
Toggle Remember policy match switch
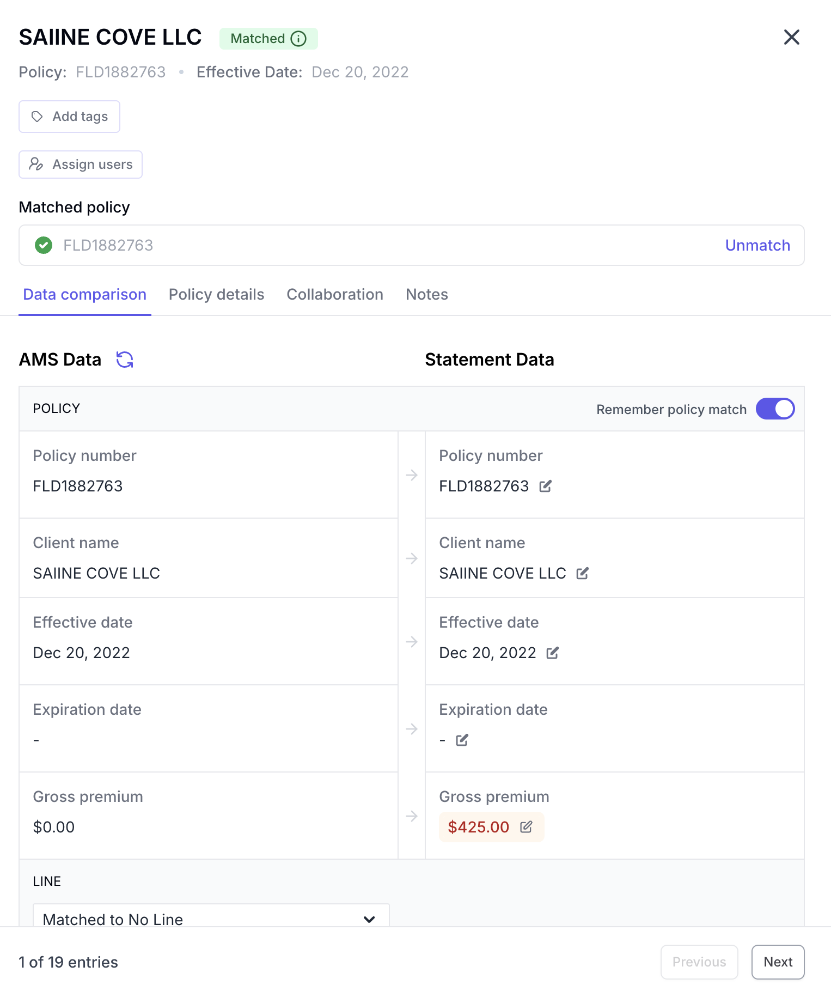775,409
